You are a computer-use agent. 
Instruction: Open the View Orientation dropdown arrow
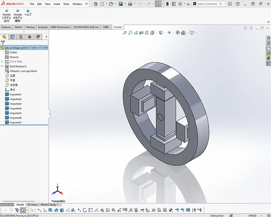pos(156,33)
